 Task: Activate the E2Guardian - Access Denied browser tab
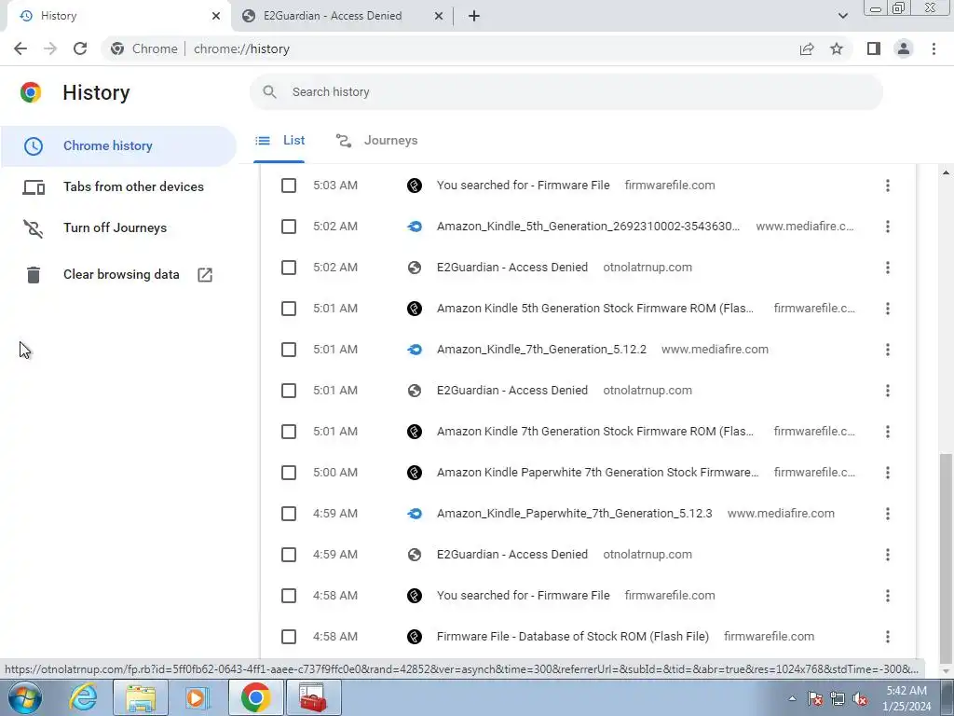pyautogui.click(x=342, y=16)
